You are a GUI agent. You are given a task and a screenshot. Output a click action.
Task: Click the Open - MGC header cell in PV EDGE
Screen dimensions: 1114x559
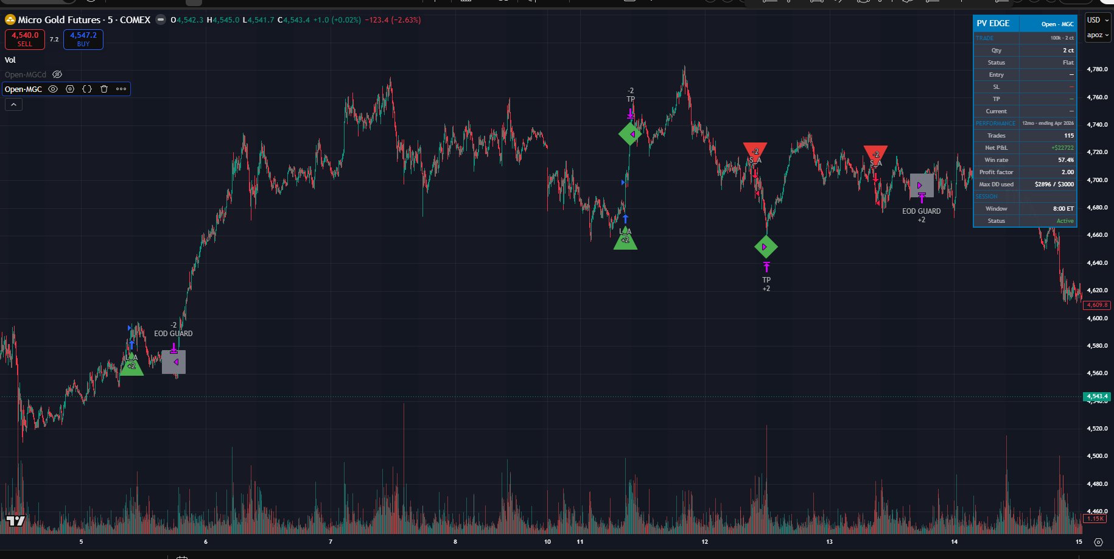pos(1048,24)
